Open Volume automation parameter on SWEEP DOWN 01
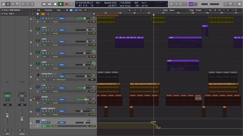The height and width of the screenshot is (136, 243). coord(70,114)
